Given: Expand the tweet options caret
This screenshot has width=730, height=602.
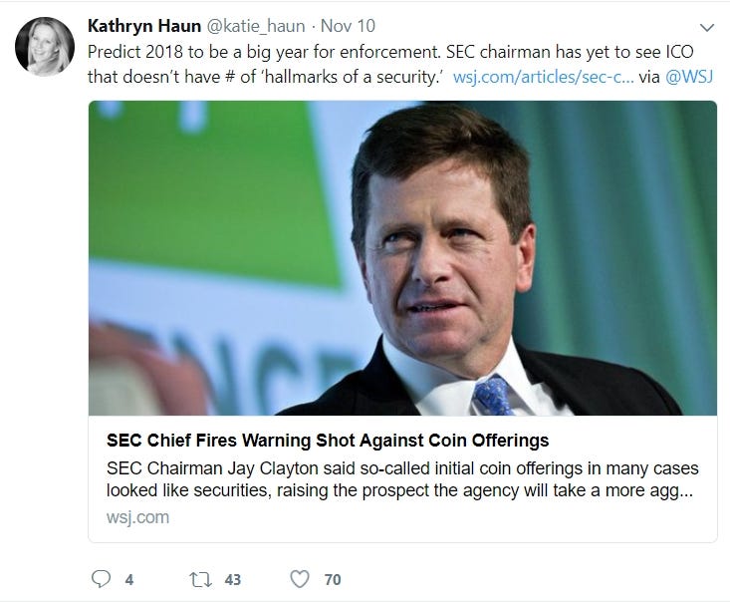Looking at the screenshot, I should [x=707, y=26].
